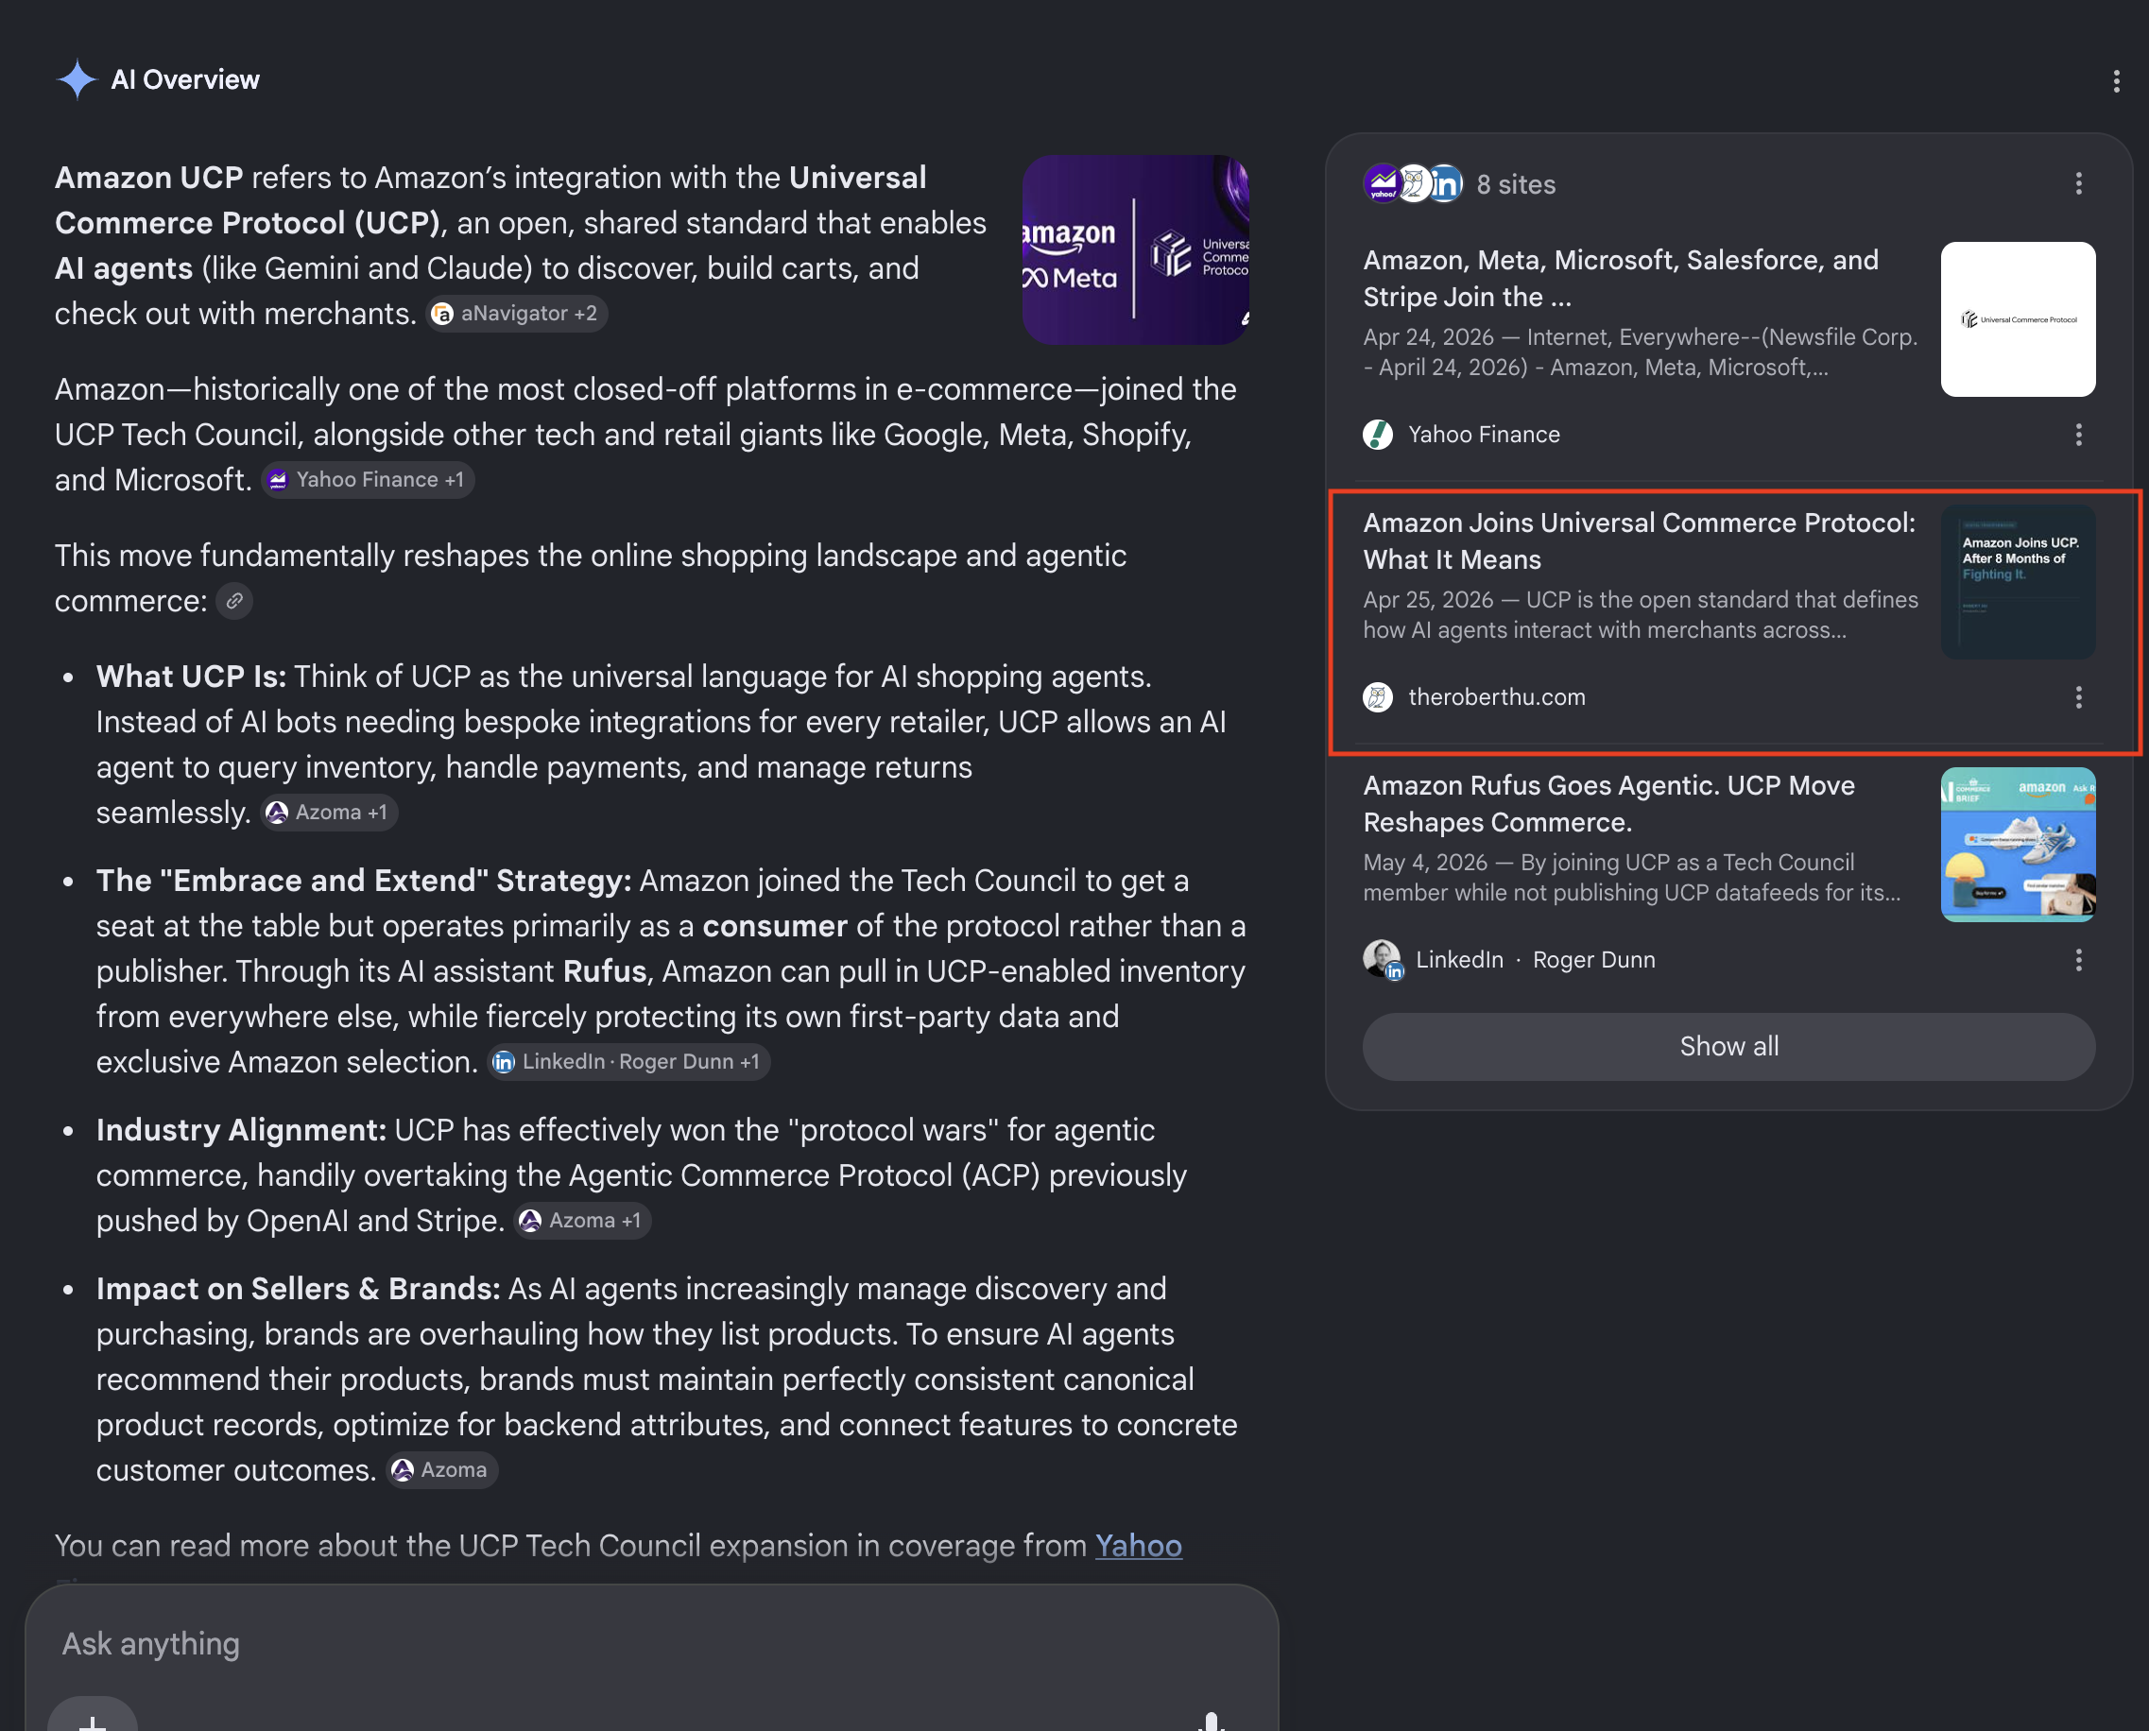The image size is (2149, 1731).
Task: Open the 8 sites panel options menu
Action: [x=2078, y=183]
